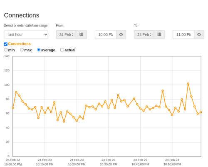Click the 140 y-axis label

7,56
